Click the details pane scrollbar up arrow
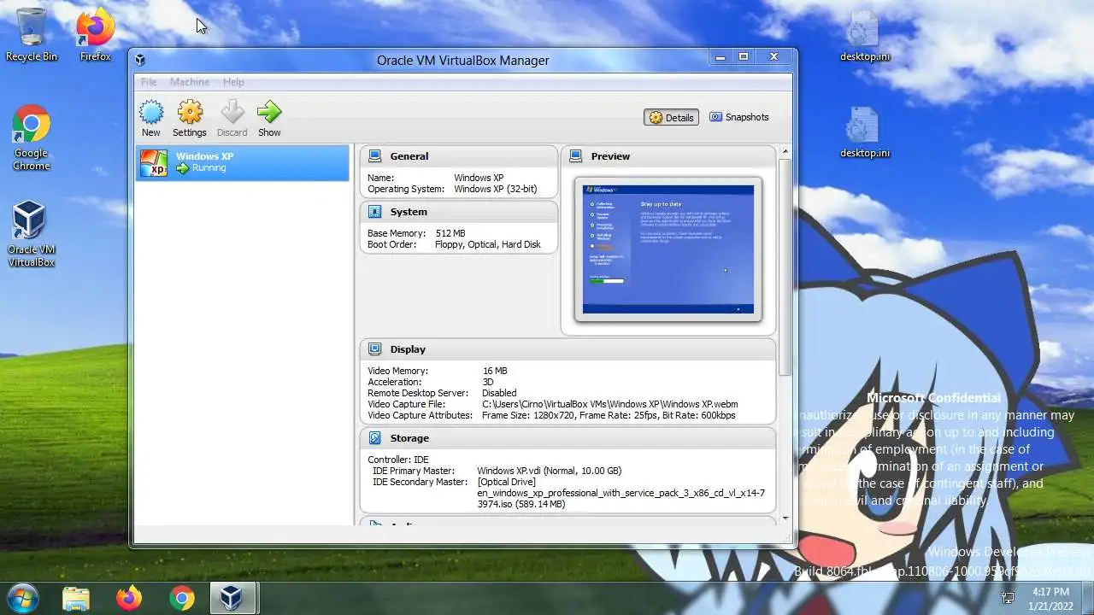Viewport: 1094px width, 615px height. [x=785, y=152]
